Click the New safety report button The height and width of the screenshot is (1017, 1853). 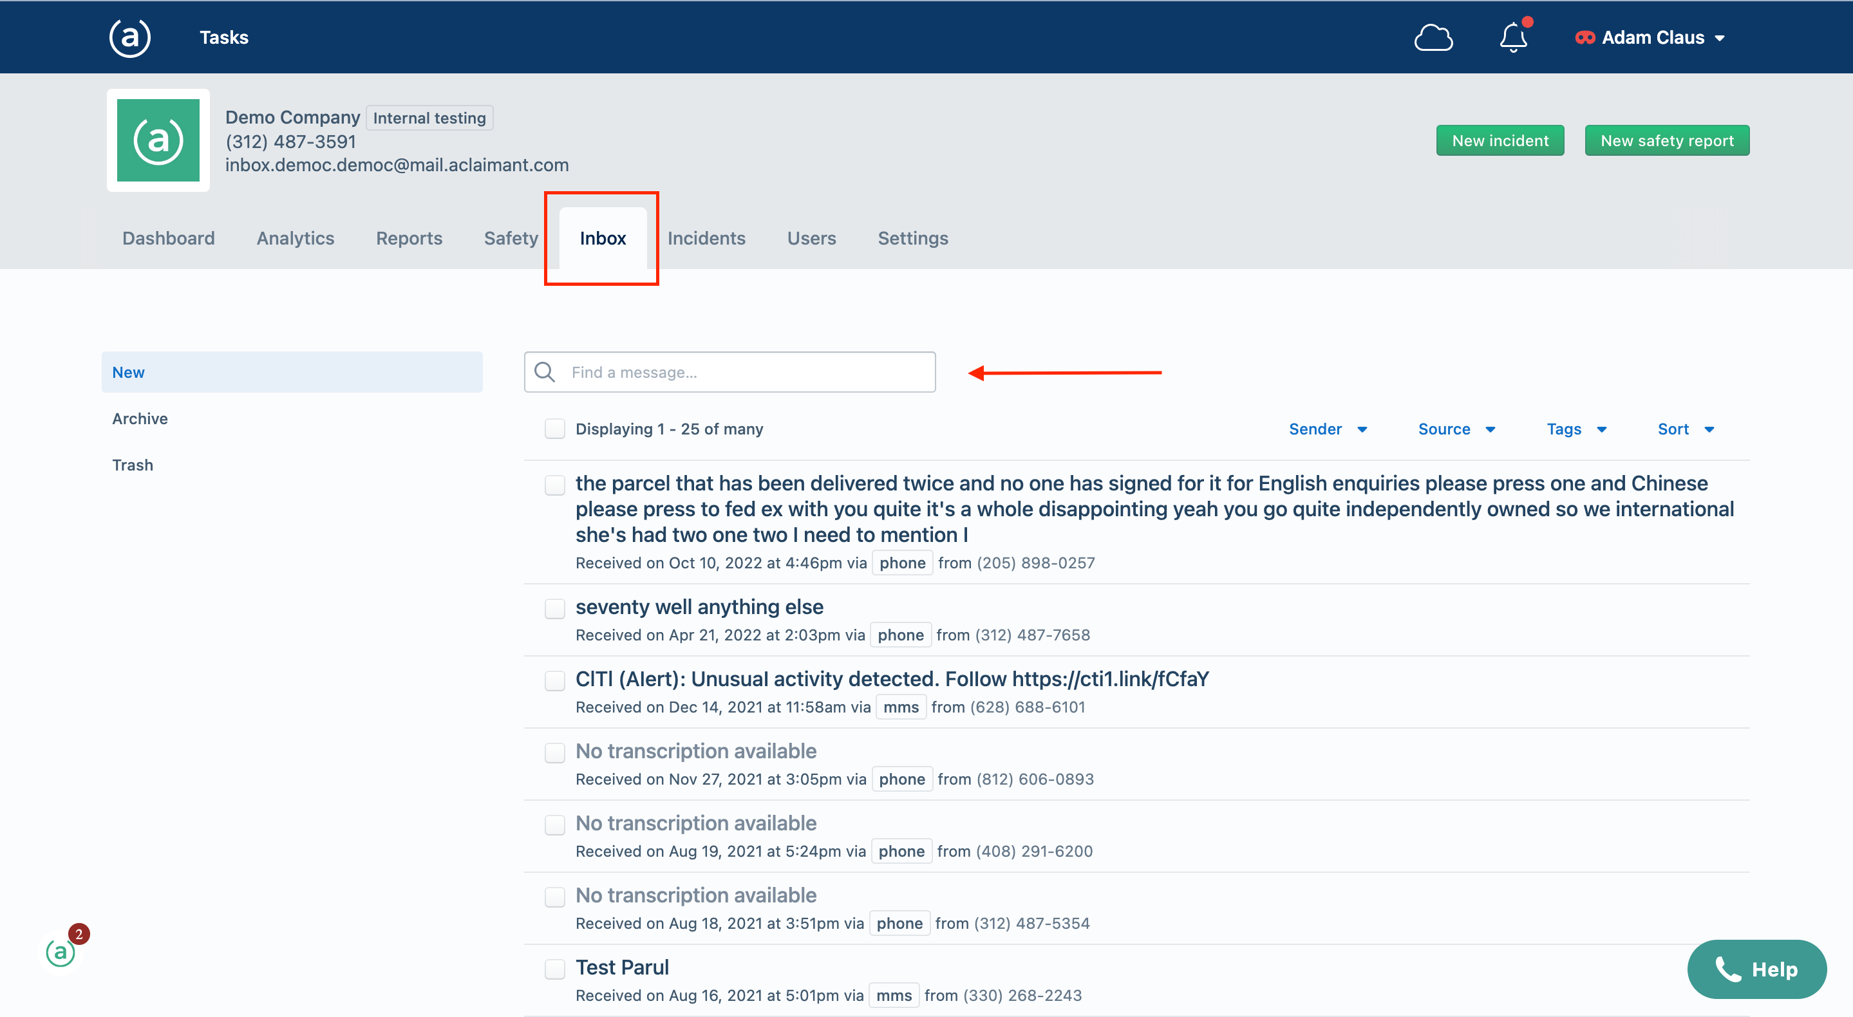pos(1667,140)
